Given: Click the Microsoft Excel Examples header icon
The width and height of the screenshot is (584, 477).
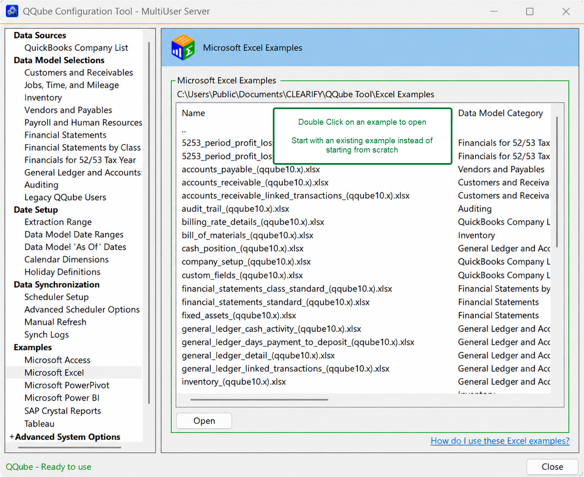Looking at the screenshot, I should click(183, 48).
